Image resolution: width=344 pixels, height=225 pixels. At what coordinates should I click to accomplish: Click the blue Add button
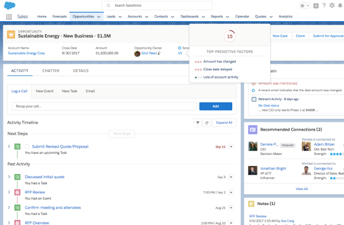point(216,106)
